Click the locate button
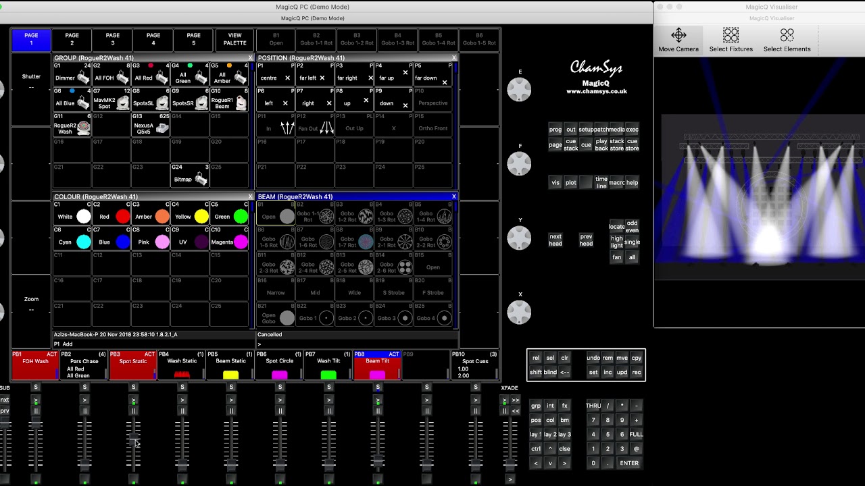This screenshot has height=486, width=865. [617, 227]
